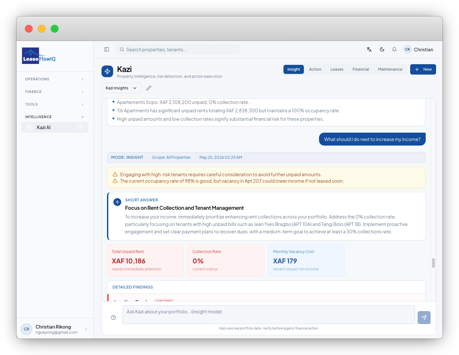Viewport: 459px width, 355px height.
Task: Click the Titi Apartments bullet line
Action: click(x=228, y=111)
